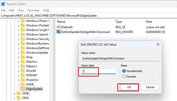The image size is (177, 101).
Task: Click the WindowsUpdate folder icon
Action: click(23, 53)
